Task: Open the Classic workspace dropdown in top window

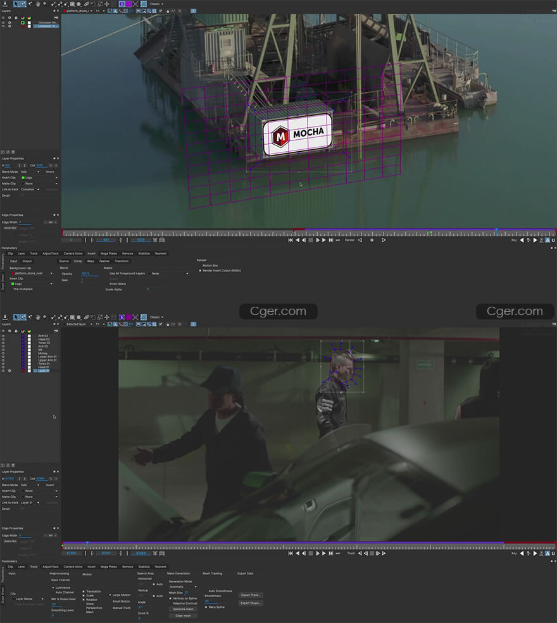Action: [156, 4]
